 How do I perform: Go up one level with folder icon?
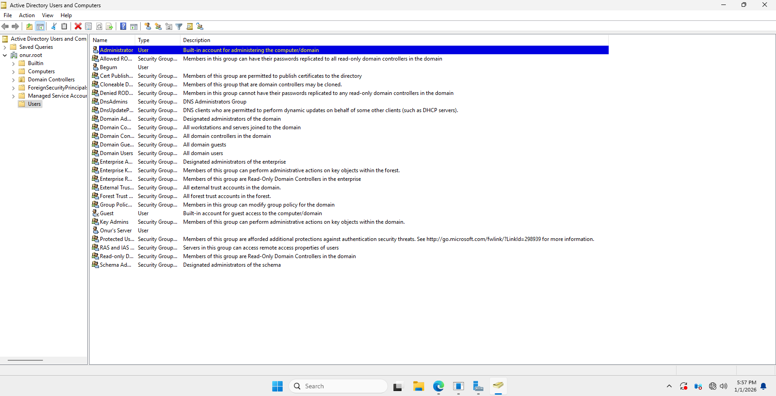29,27
